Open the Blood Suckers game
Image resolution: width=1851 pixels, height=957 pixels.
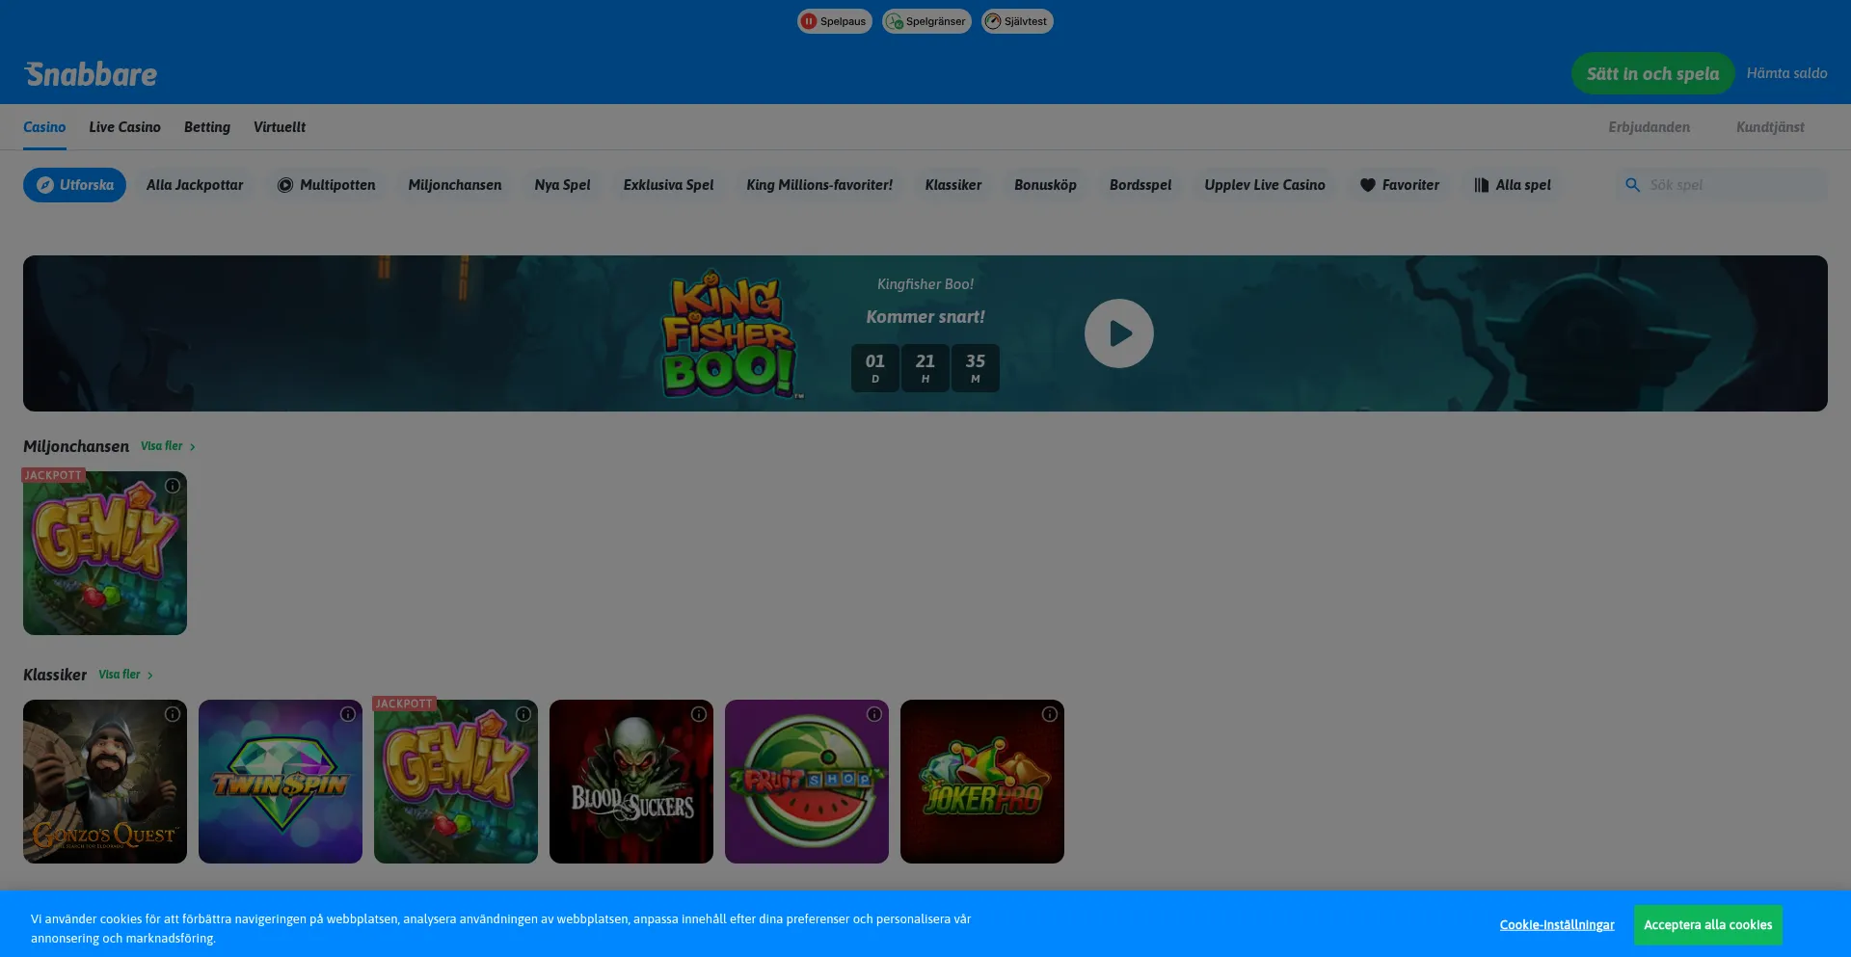tap(631, 782)
